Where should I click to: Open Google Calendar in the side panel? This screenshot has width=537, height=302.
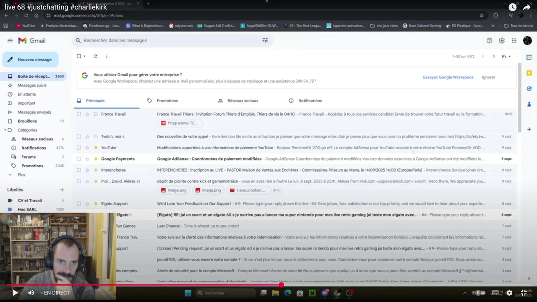click(529, 57)
